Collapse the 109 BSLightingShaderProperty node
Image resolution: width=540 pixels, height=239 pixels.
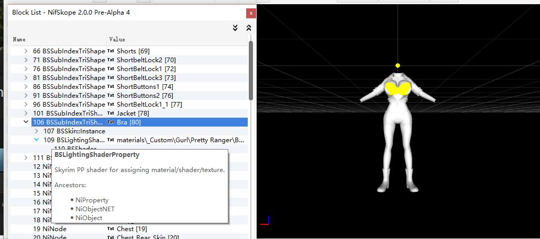36,140
